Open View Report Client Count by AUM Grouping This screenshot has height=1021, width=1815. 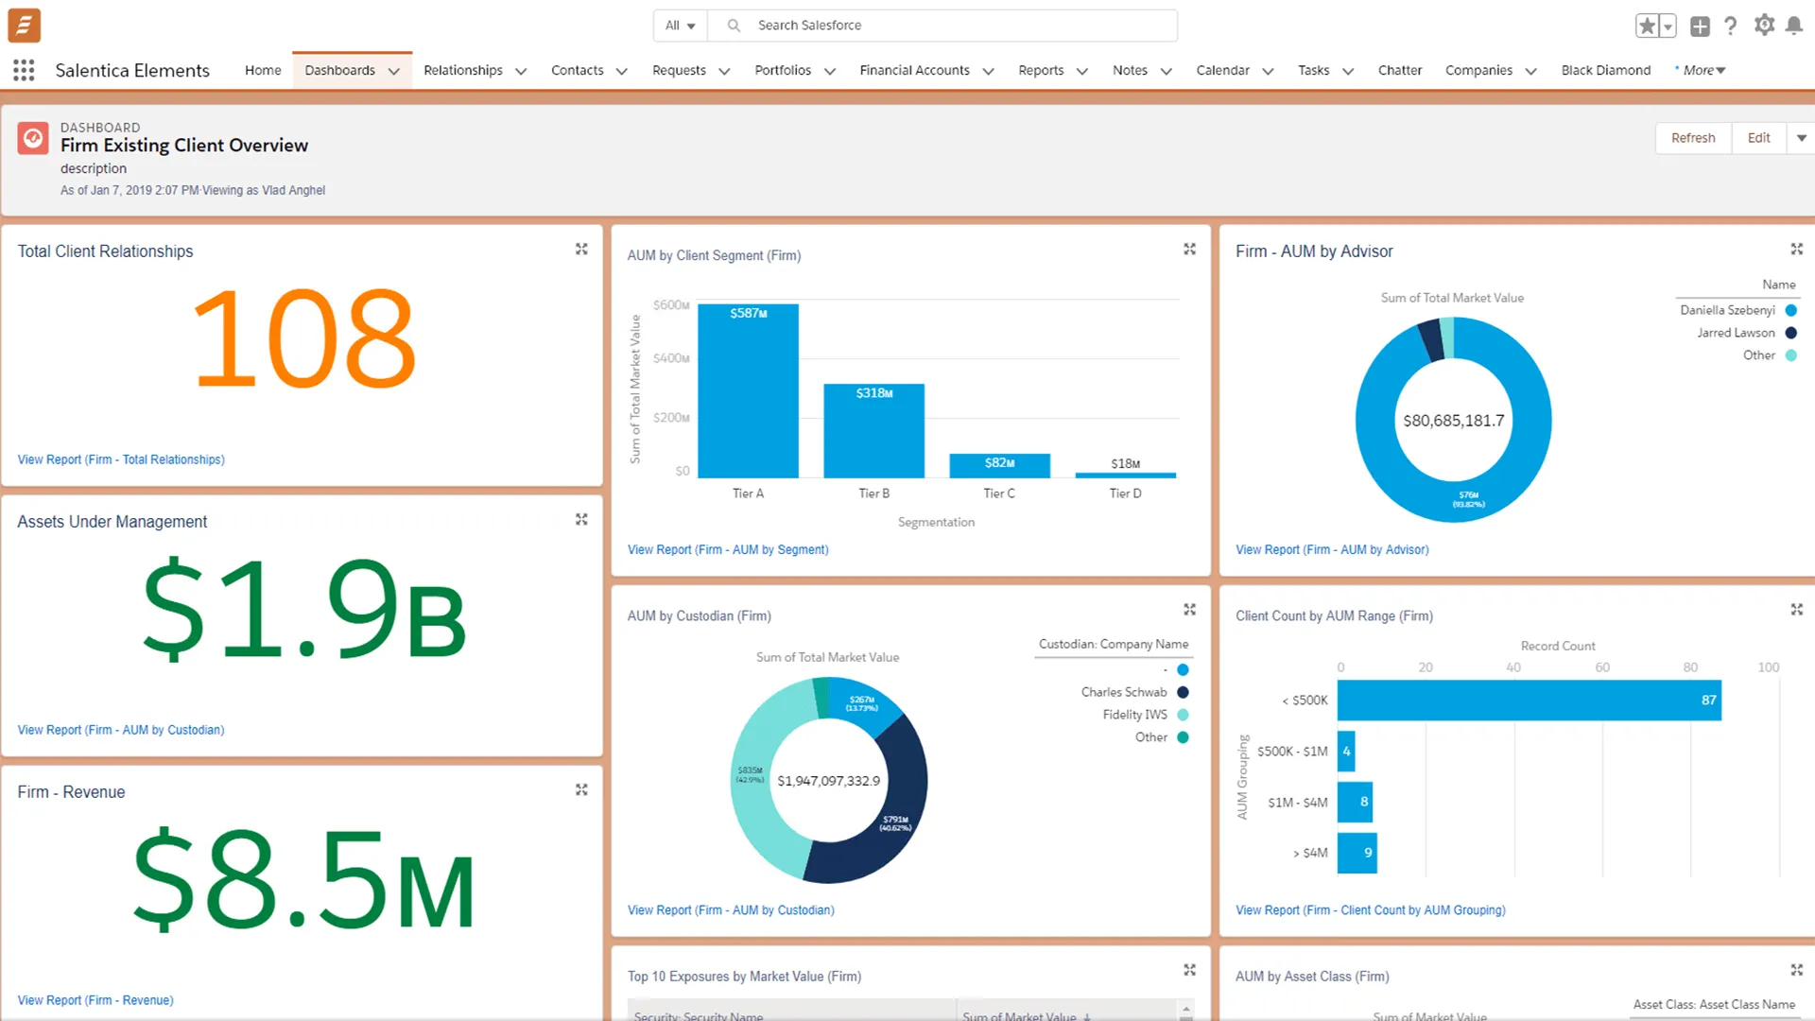[1371, 910]
